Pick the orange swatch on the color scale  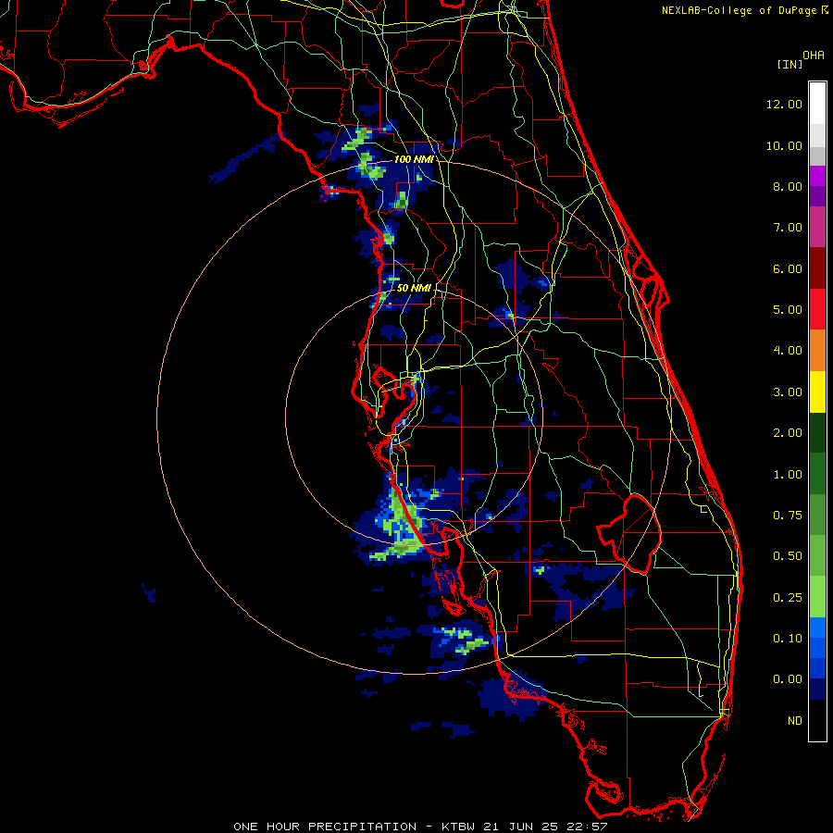(x=817, y=351)
